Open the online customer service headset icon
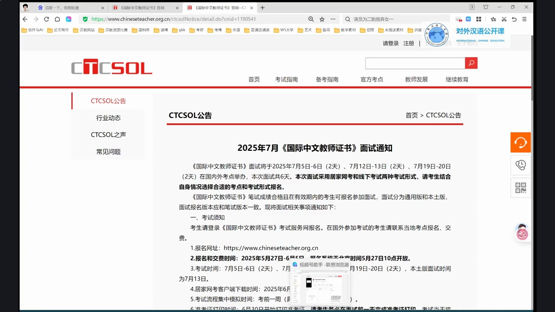555x312 pixels. [x=520, y=142]
